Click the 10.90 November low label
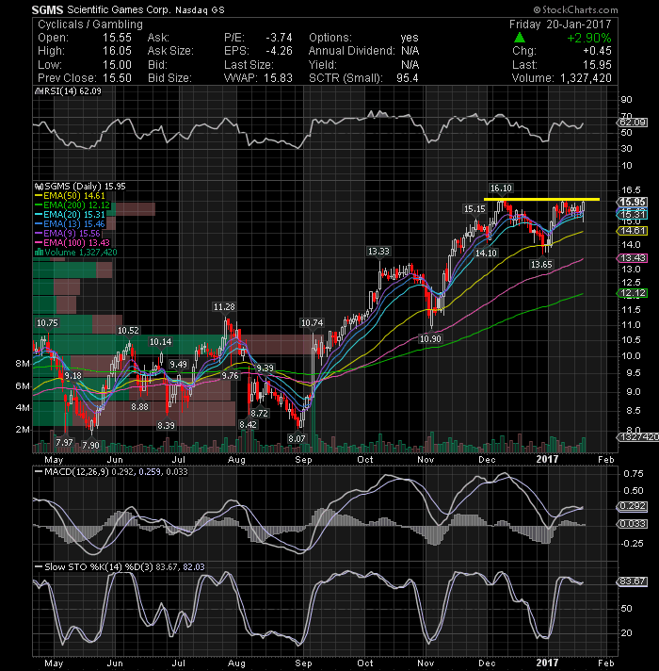659x671 pixels. coord(430,339)
